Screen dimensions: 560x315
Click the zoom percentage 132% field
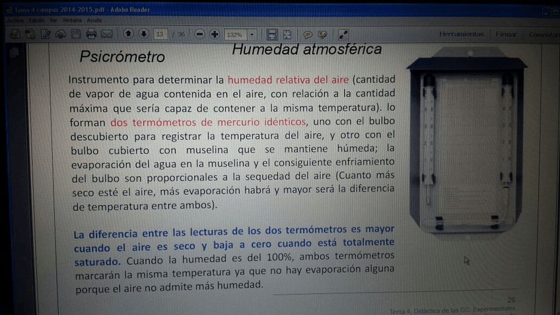click(x=234, y=34)
